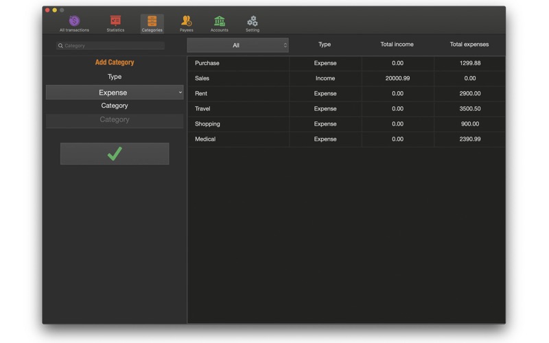Click the Total income column header
This screenshot has height=343, width=549.
tap(397, 45)
